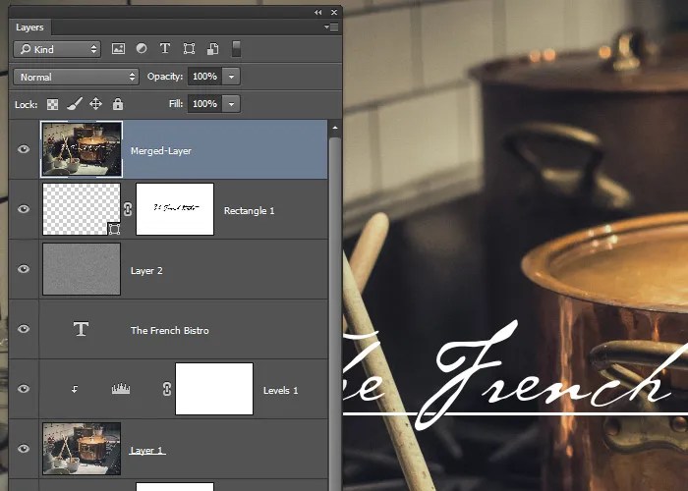The image size is (688, 491).
Task: Filter for adjustment layers icon
Action: [142, 49]
